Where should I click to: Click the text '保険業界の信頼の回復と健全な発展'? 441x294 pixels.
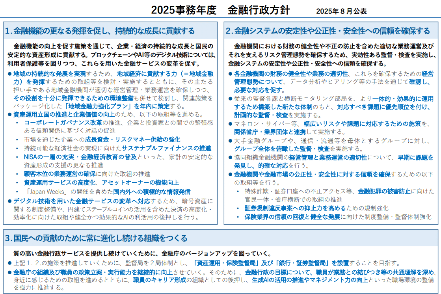(292, 217)
